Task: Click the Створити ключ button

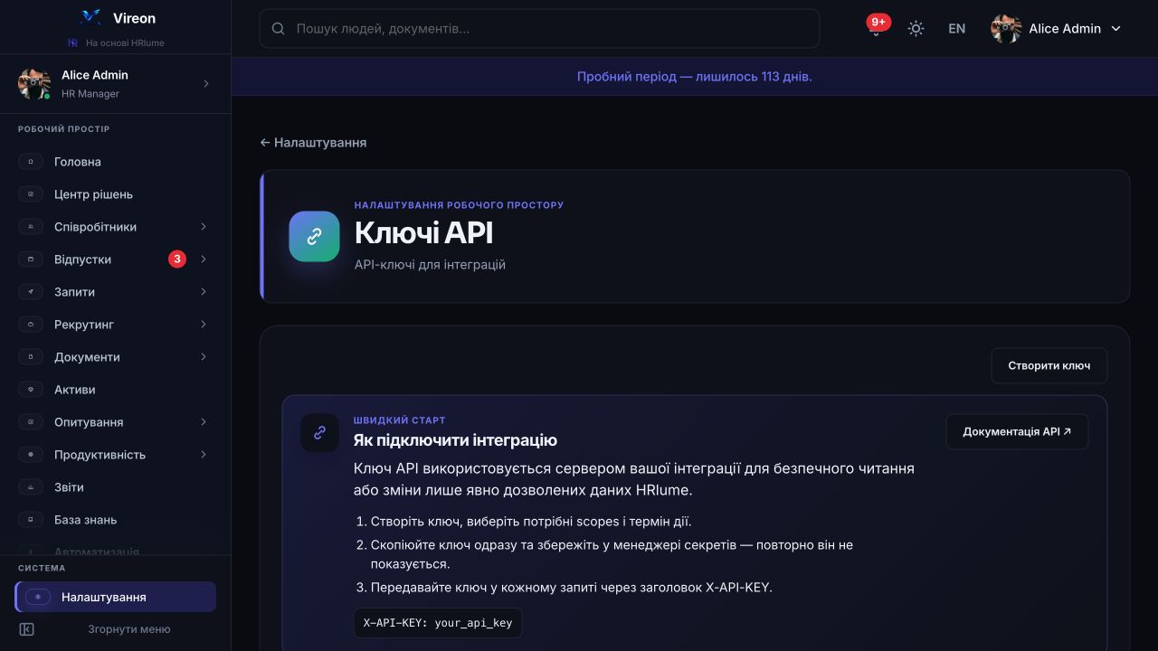Action: (1049, 366)
